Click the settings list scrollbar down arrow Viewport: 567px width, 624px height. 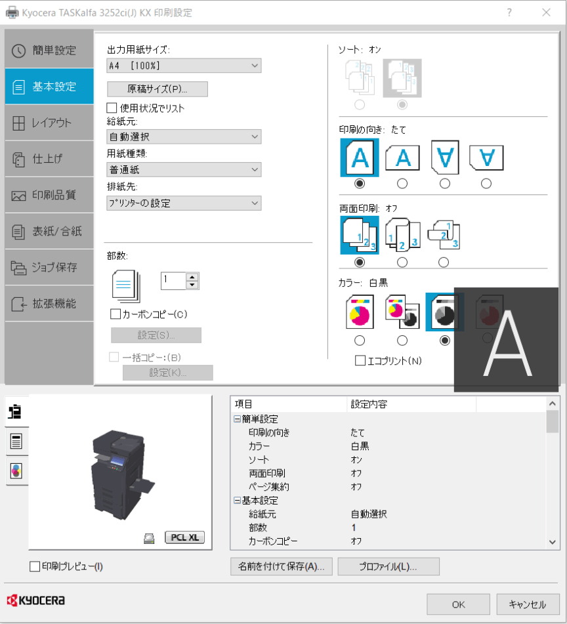click(553, 542)
